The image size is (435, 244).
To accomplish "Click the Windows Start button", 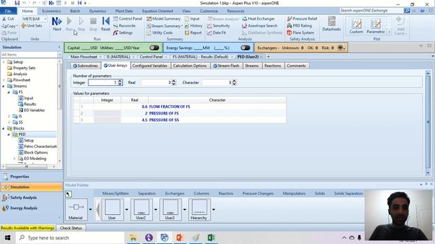I will click(7, 238).
